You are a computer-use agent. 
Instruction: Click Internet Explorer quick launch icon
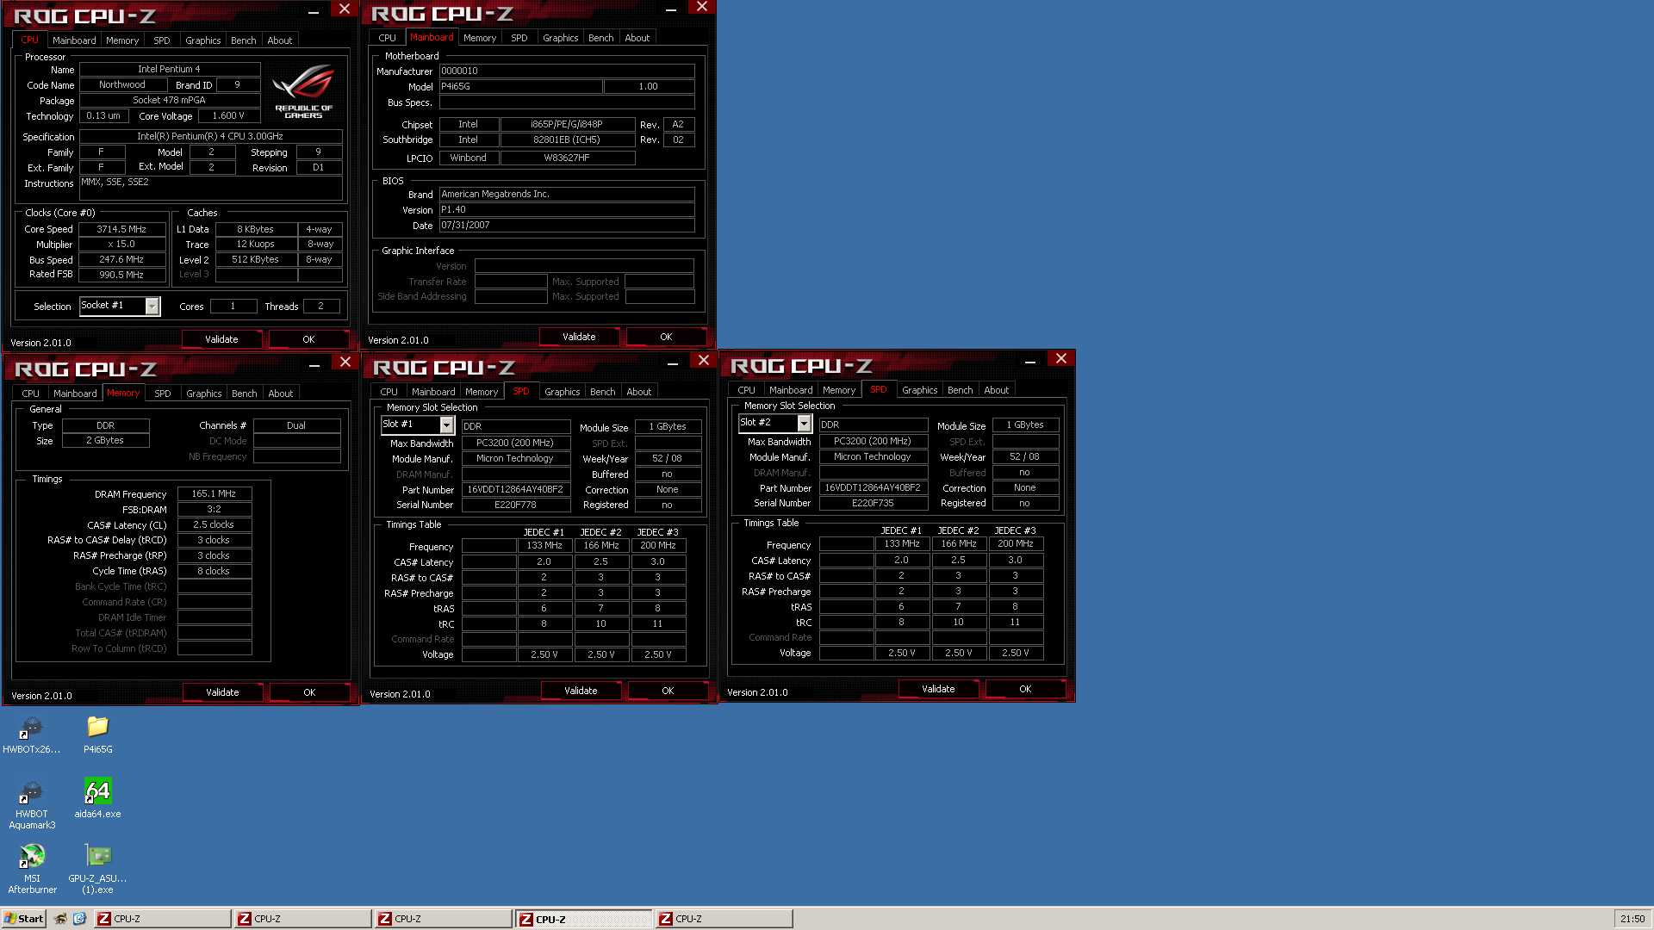point(79,919)
